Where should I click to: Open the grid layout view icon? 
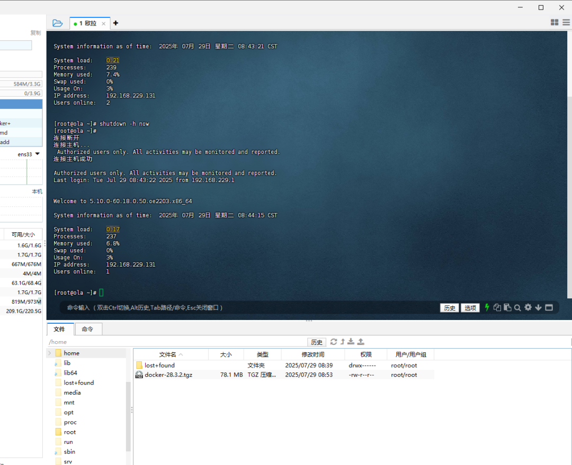(x=555, y=23)
